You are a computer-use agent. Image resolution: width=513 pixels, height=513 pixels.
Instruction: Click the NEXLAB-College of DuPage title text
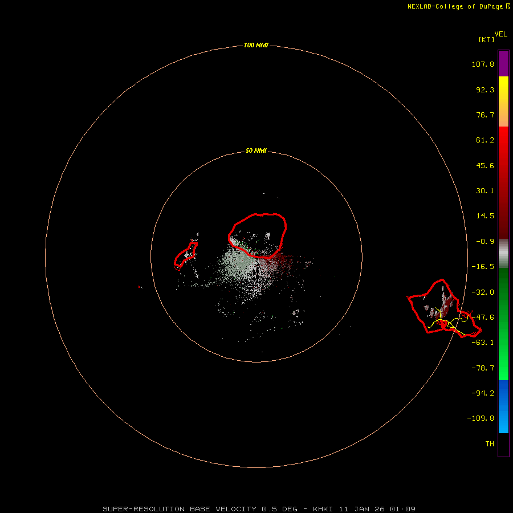(x=455, y=6)
